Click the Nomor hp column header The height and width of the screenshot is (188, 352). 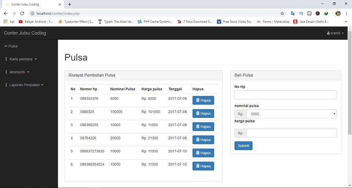(89, 89)
